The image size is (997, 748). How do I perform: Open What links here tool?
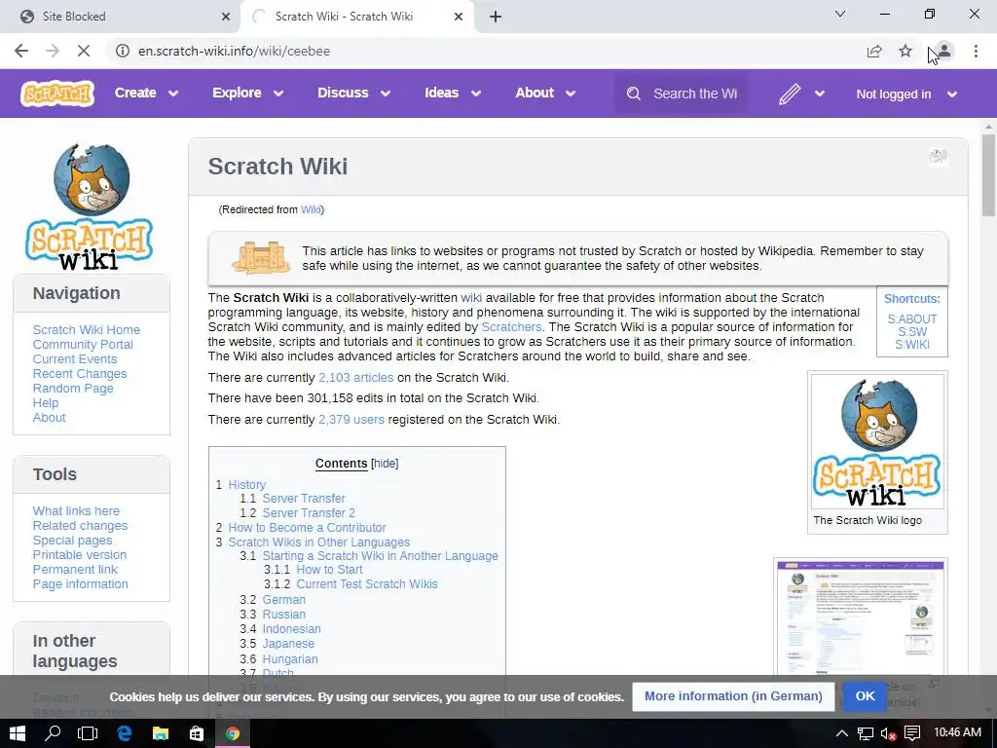[x=76, y=510]
